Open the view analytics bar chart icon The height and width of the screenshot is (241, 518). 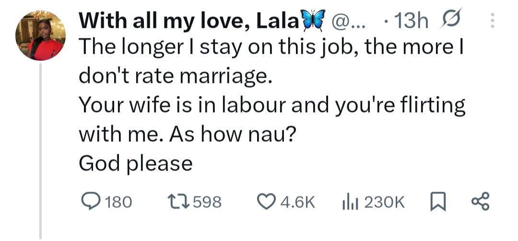pyautogui.click(x=349, y=202)
